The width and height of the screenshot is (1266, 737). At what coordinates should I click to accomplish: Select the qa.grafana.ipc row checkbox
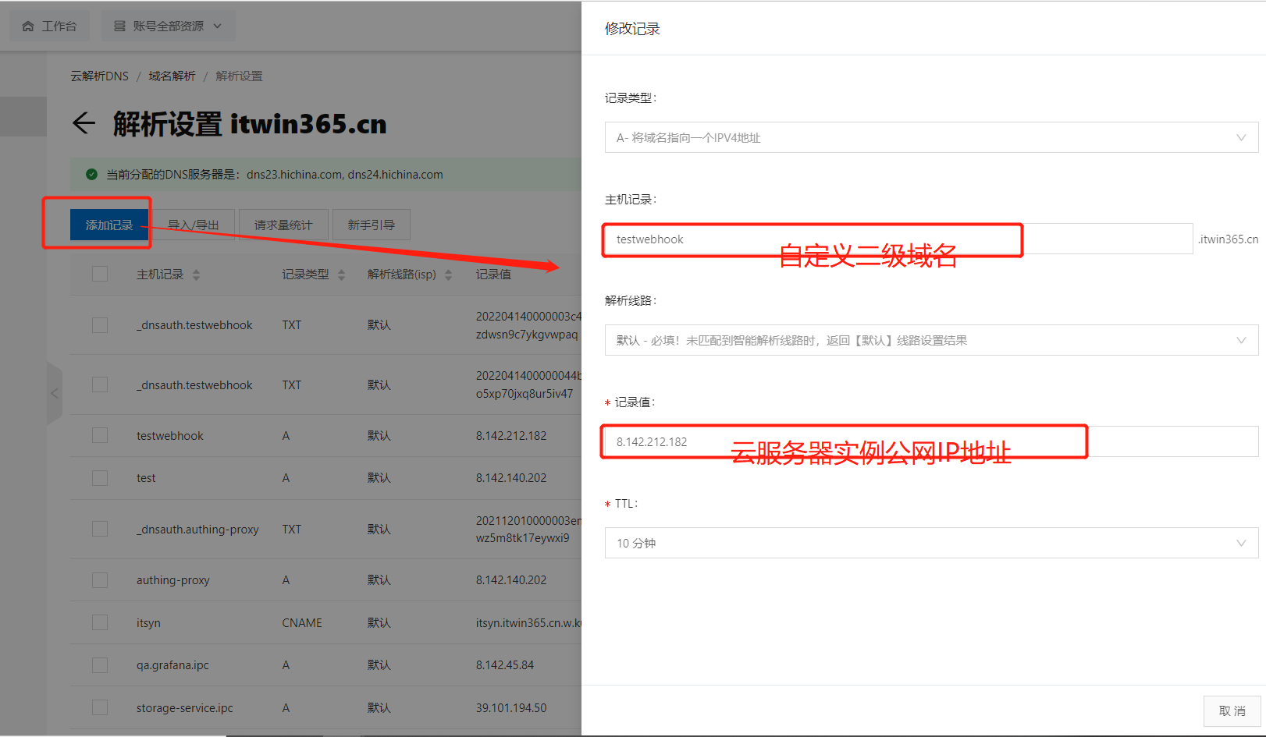[100, 664]
